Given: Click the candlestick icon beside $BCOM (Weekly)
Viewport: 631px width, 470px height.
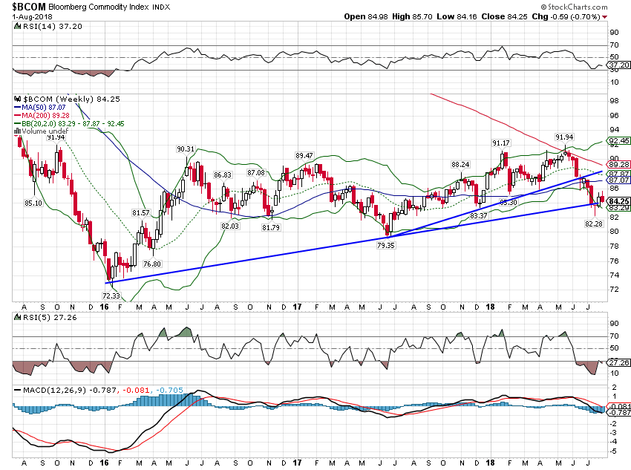Looking at the screenshot, I should click(17, 99).
